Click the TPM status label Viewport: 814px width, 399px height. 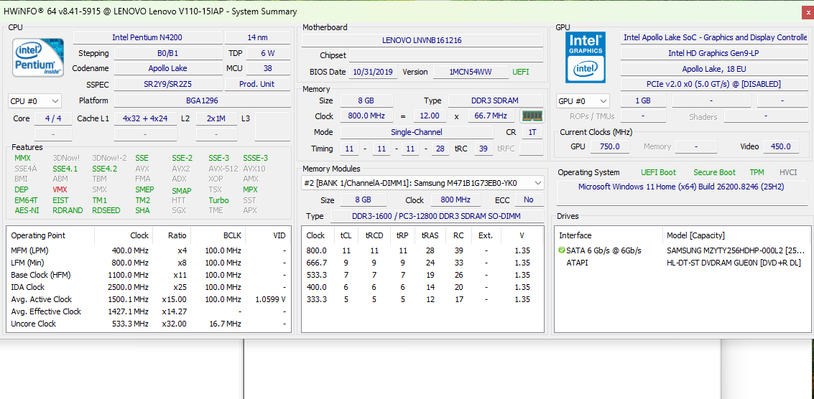tap(757, 172)
